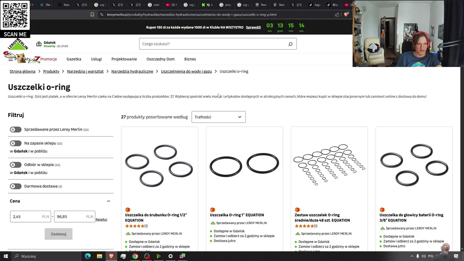
Task: Open File Explorer from taskbar
Action: pos(99,256)
